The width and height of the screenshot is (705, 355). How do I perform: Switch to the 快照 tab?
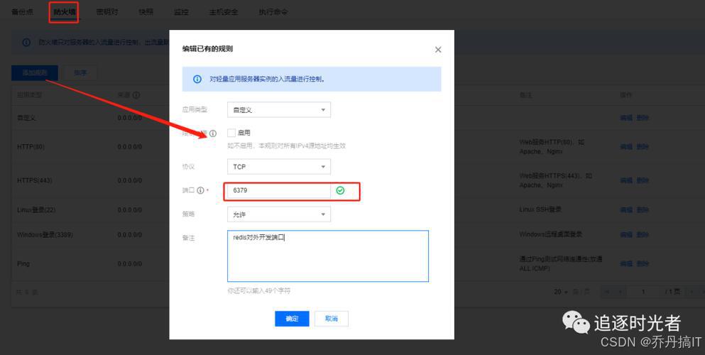146,12
